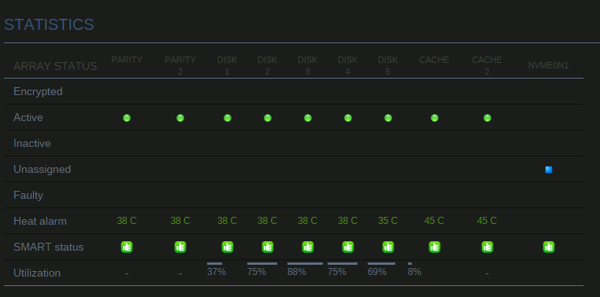600x297 pixels.
Task: Click the blue unassigned square for NVME0N1
Action: pos(549,170)
